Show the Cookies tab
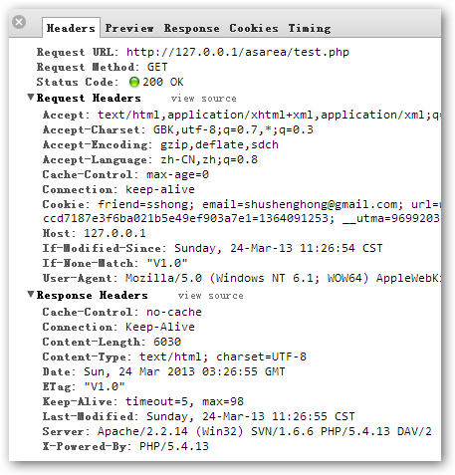The height and width of the screenshot is (475, 455). click(x=254, y=28)
